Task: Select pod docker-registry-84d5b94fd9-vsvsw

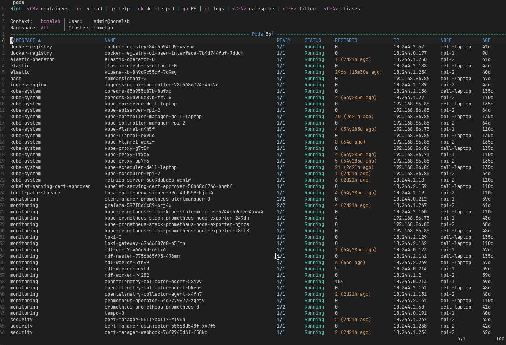Action: (x=149, y=47)
